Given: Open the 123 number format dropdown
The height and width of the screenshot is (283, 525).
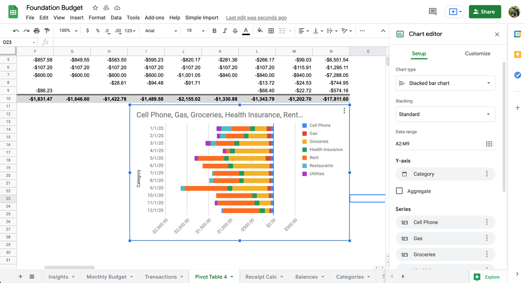Looking at the screenshot, I should [x=130, y=31].
